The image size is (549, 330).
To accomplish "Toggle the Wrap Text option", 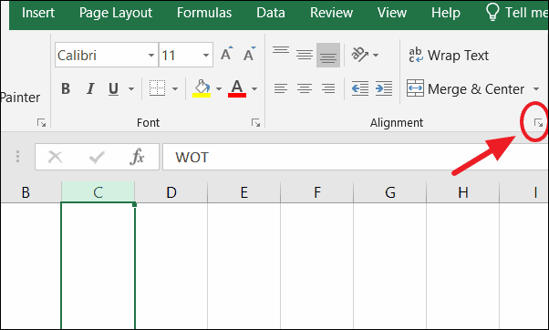I will [449, 56].
